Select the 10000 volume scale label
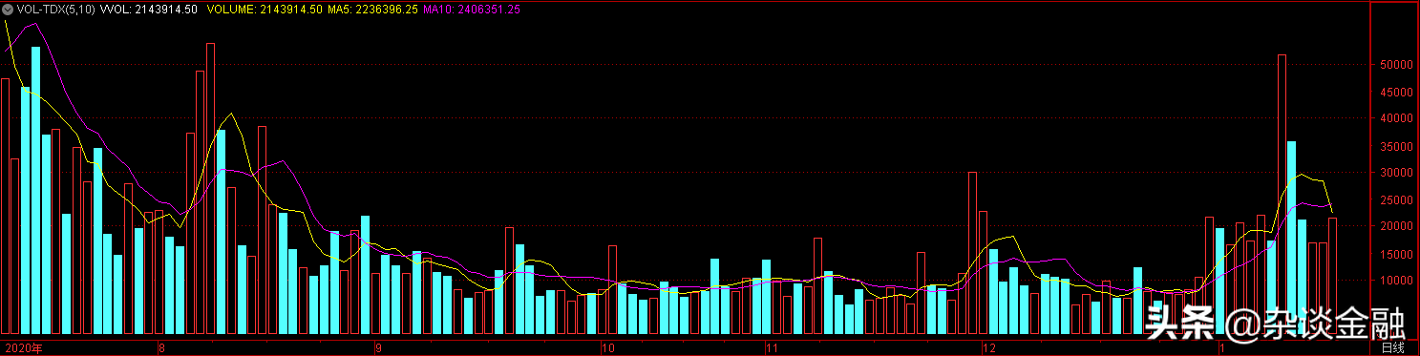 click(1396, 281)
